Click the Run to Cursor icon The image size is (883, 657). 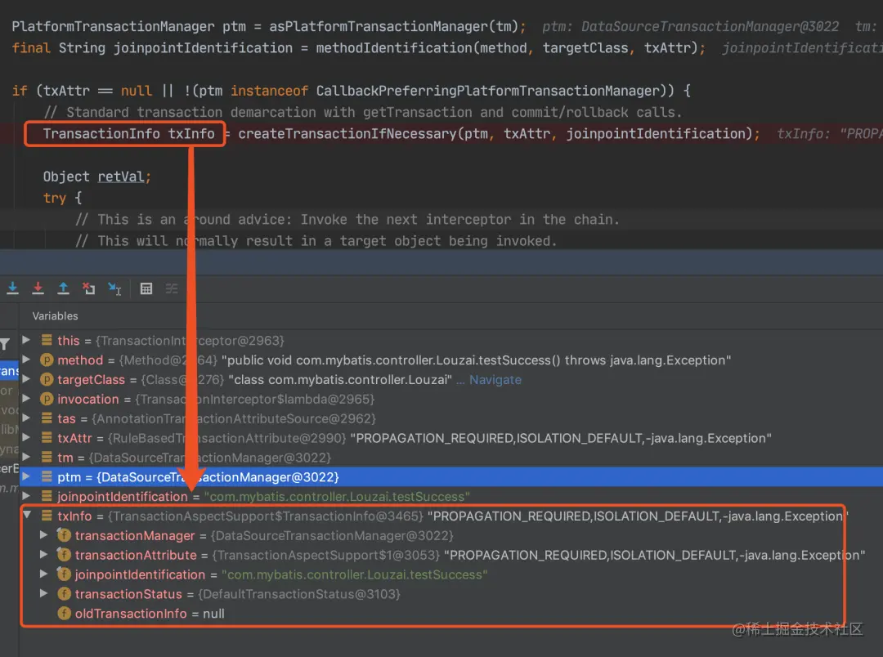click(x=114, y=288)
